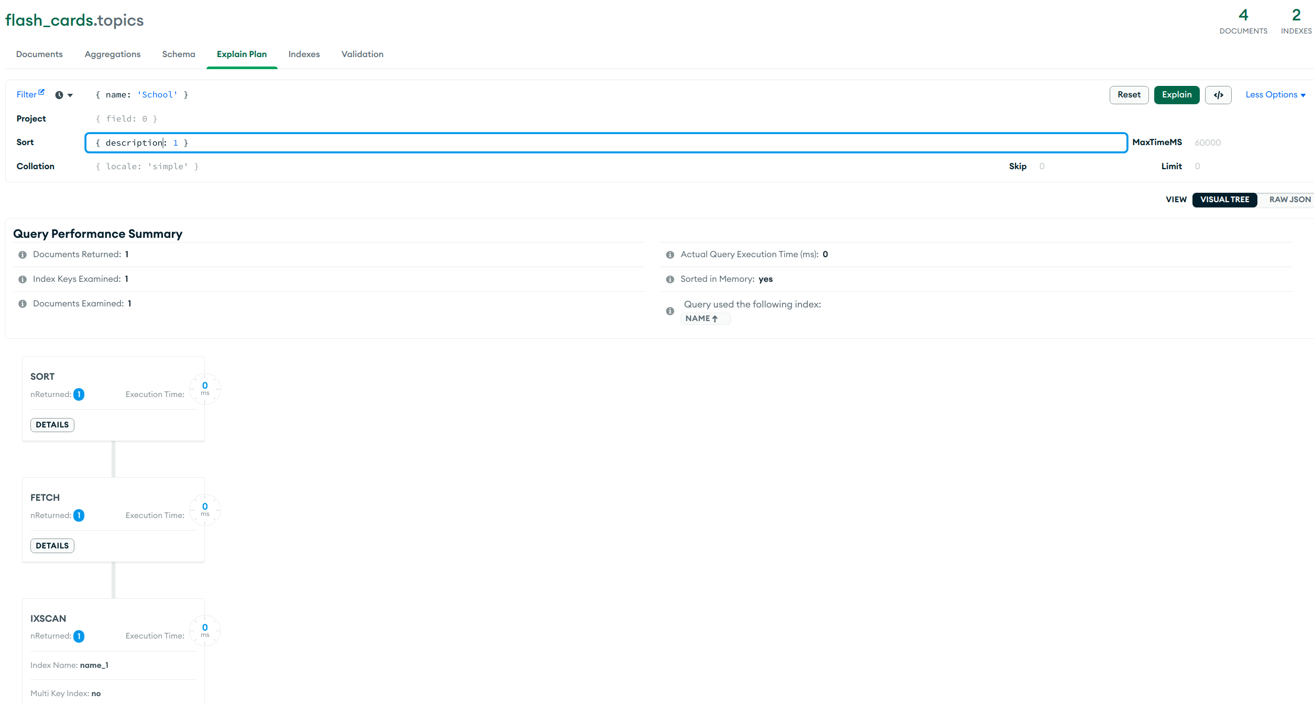Open the query history clock icon
The image size is (1314, 704).
click(59, 95)
